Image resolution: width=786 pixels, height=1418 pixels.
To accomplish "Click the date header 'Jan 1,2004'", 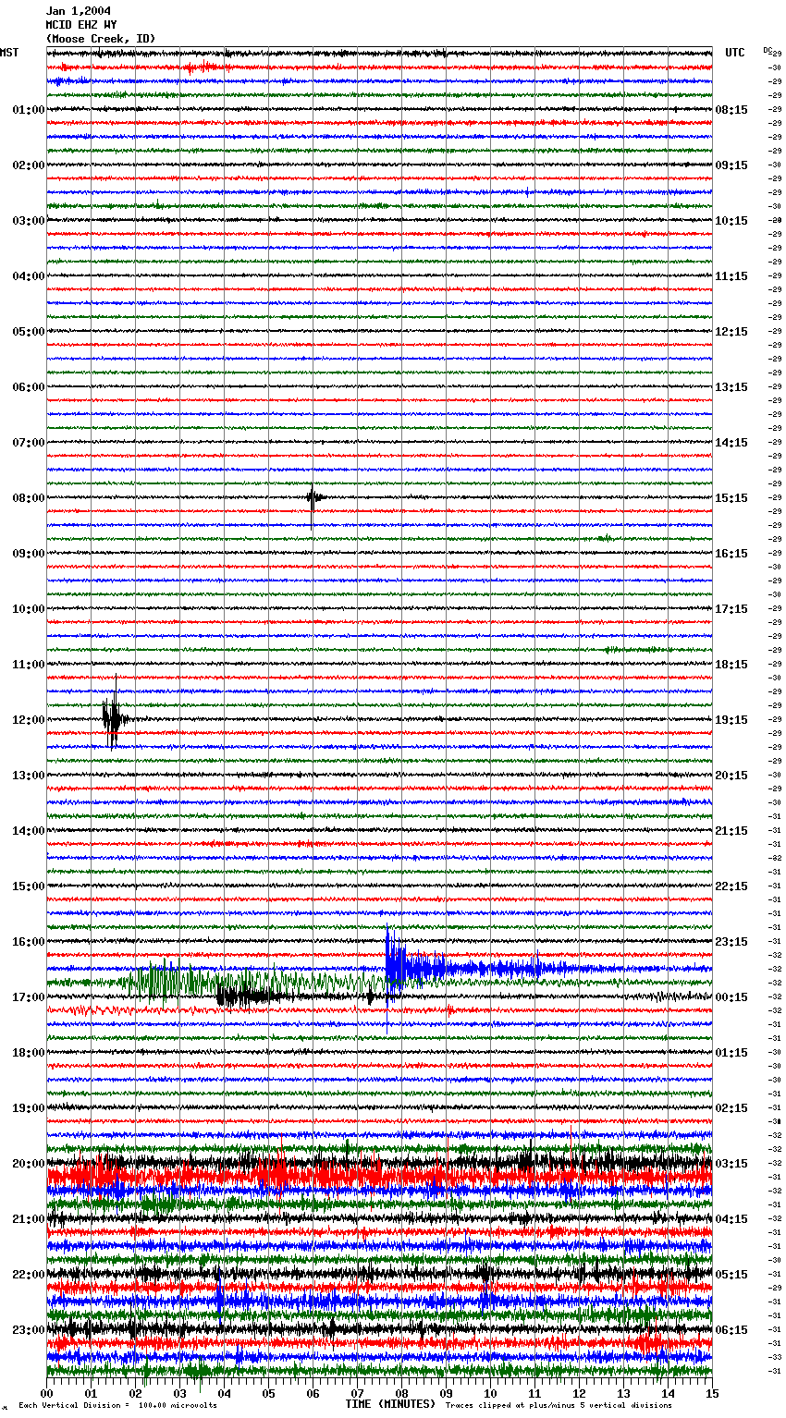I will click(79, 11).
